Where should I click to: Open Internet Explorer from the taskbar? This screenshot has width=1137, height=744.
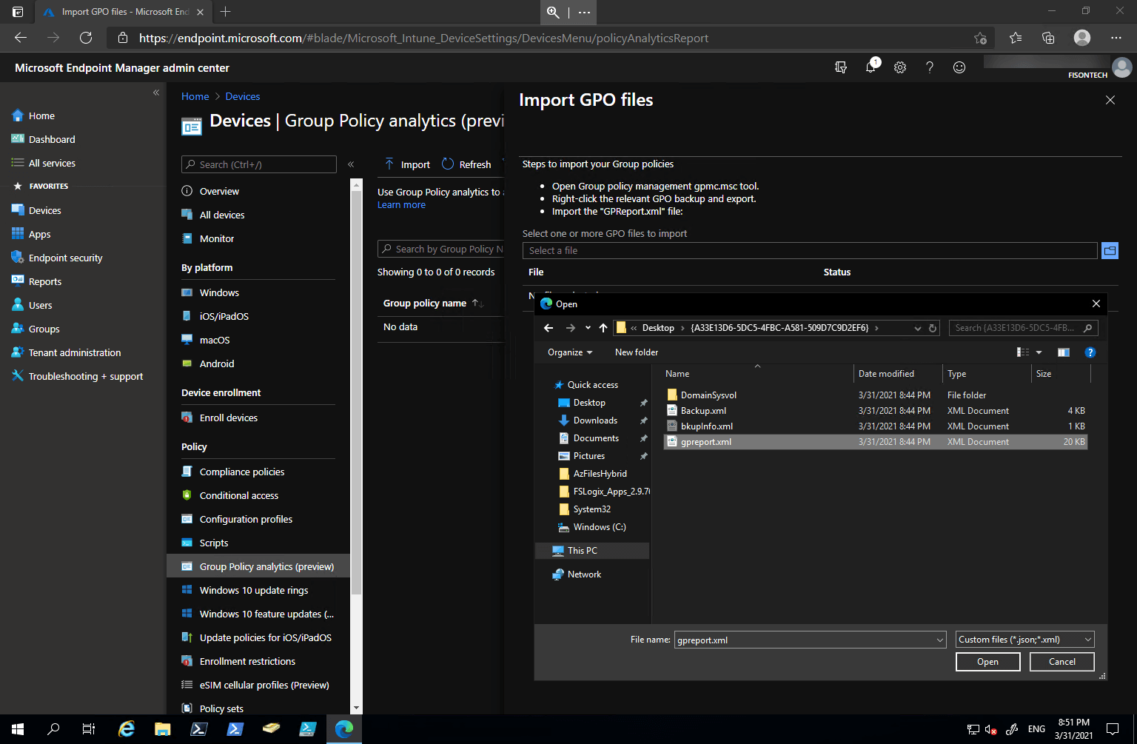[x=127, y=729]
